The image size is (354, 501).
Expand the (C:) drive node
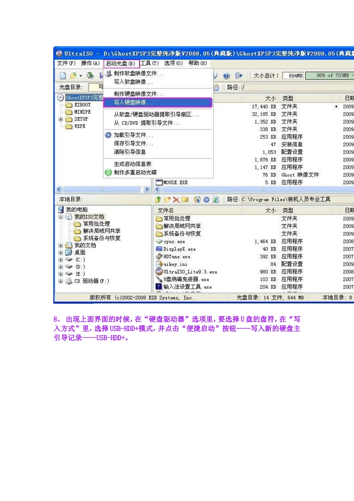click(x=61, y=260)
